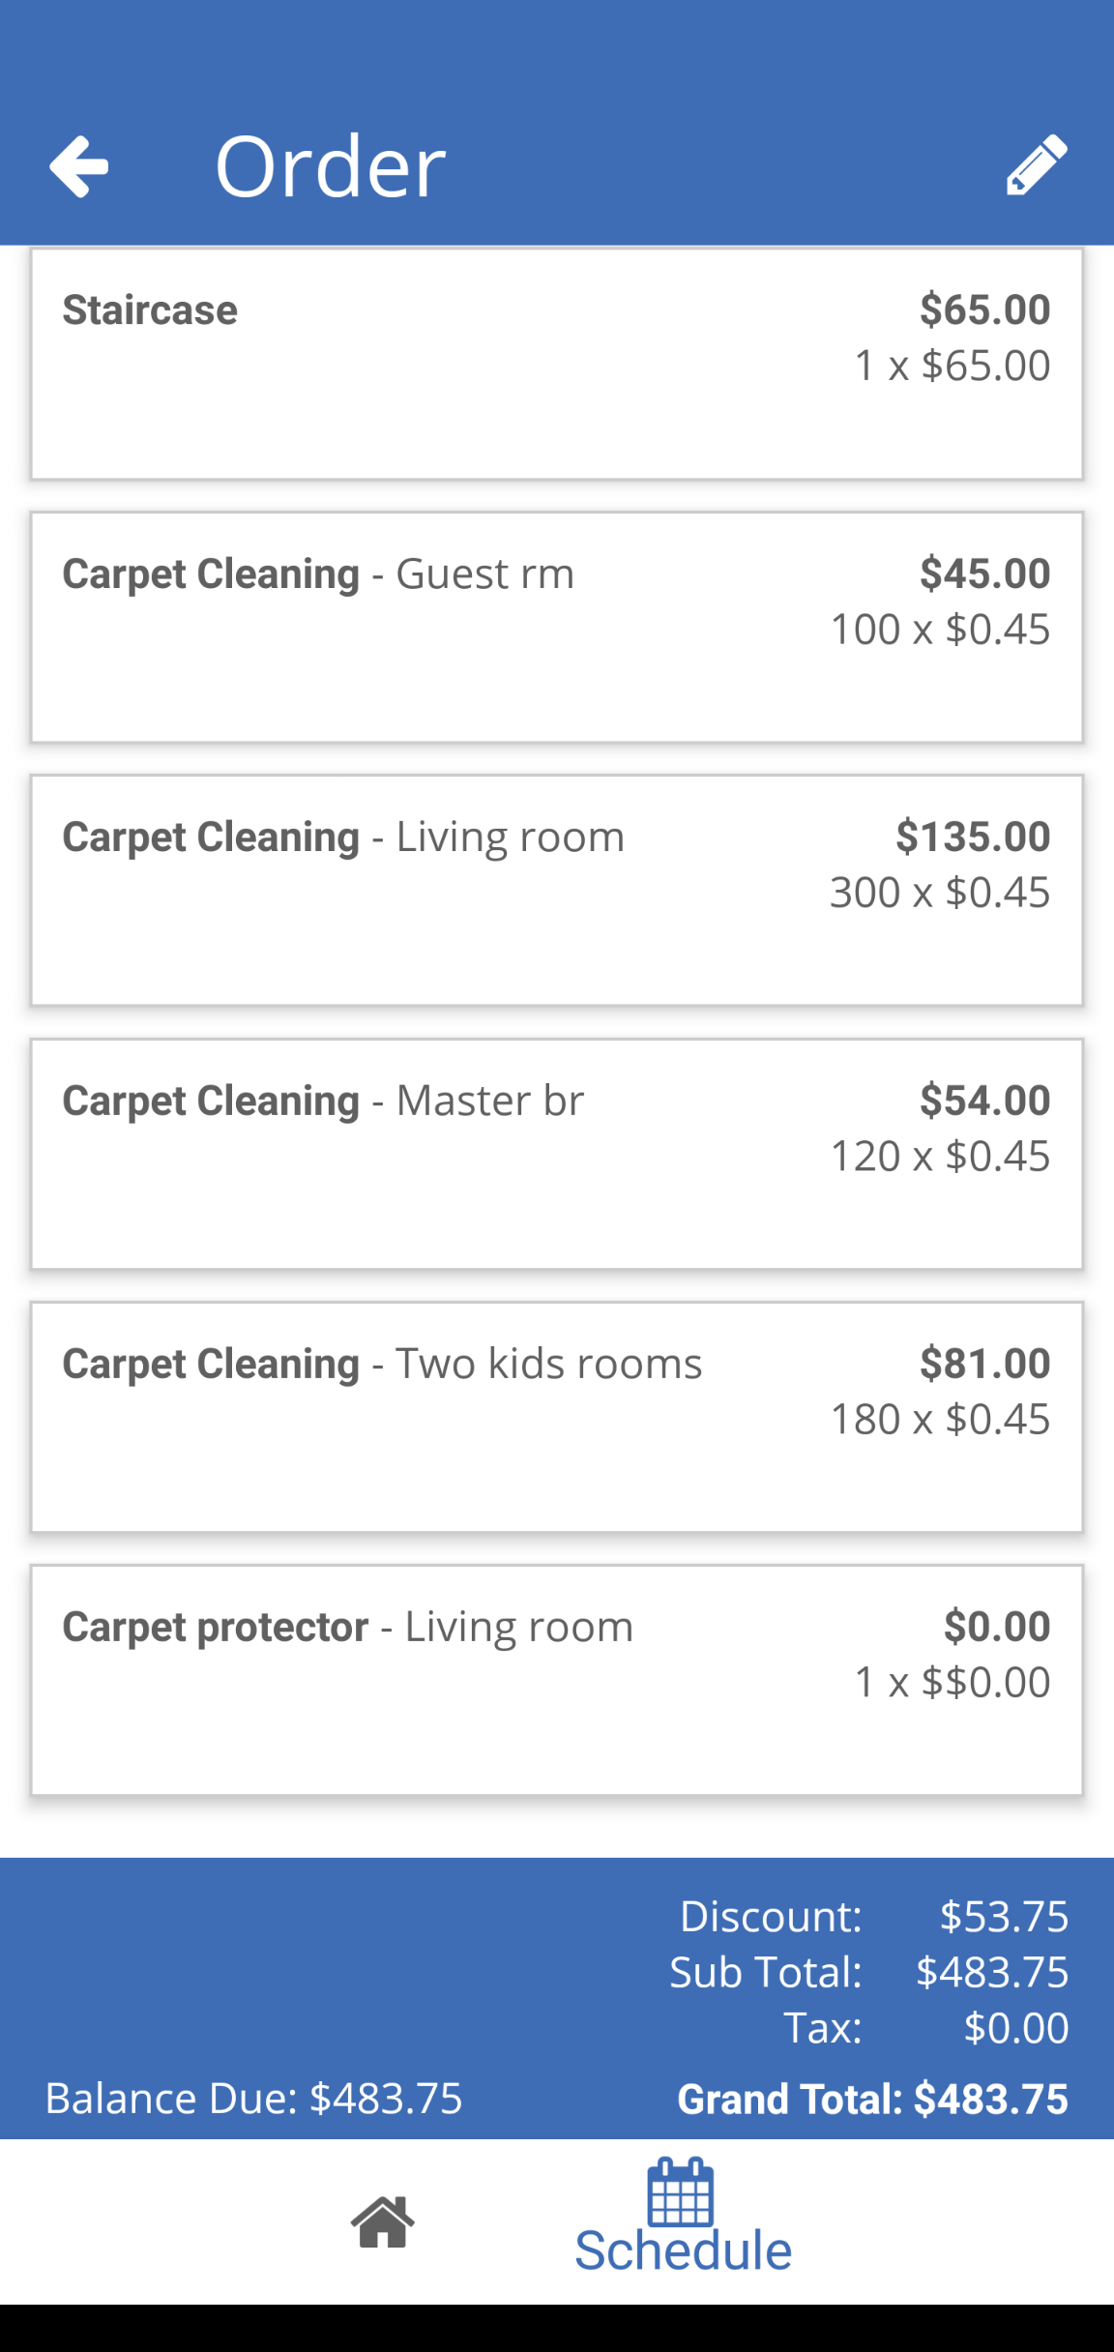The image size is (1114, 2352).
Task: Tap the back arrow icon
Action: 79,166
